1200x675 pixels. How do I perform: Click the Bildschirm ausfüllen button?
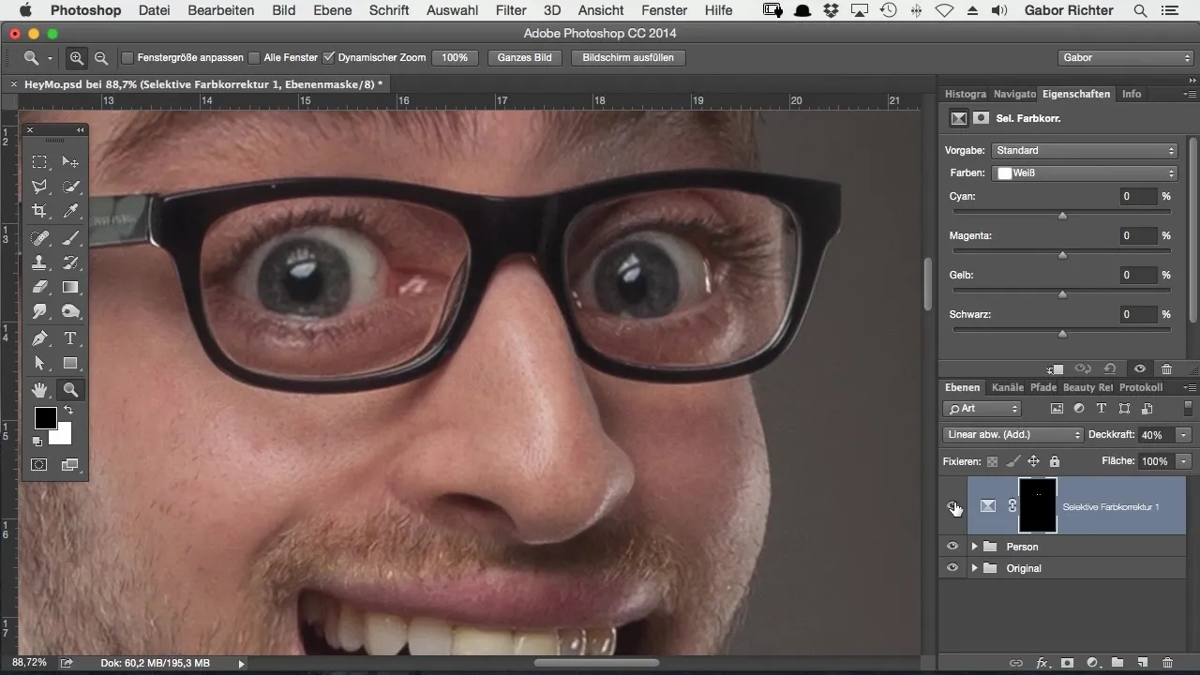(x=628, y=57)
